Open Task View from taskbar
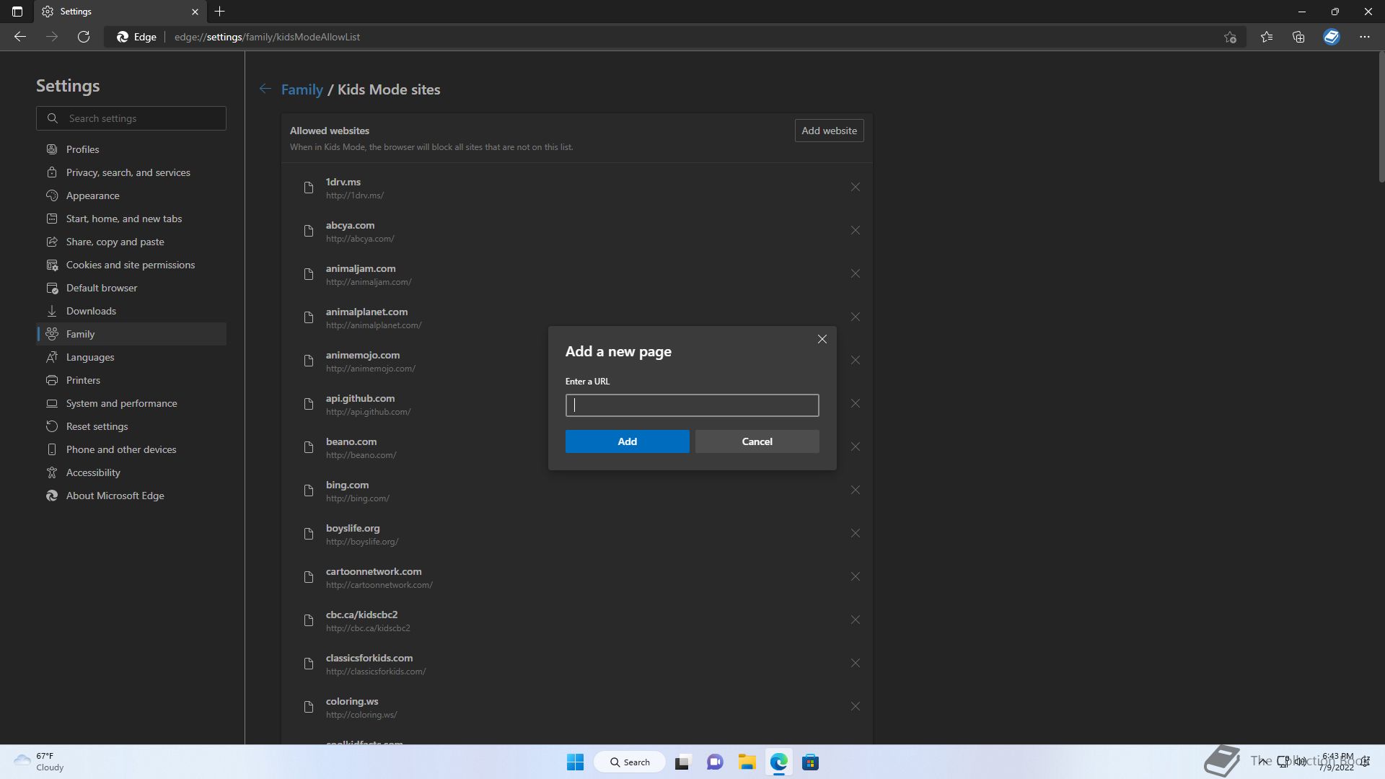Image resolution: width=1385 pixels, height=779 pixels. 682,762
